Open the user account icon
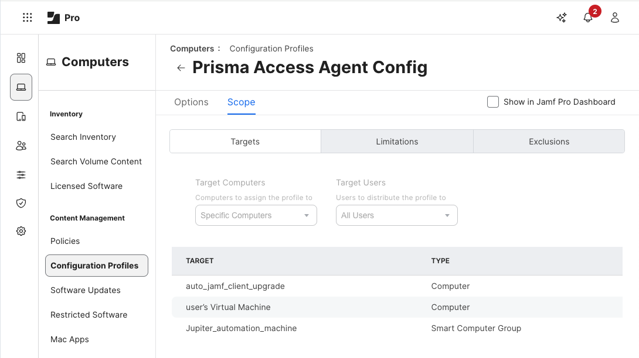This screenshot has height=358, width=639. 615,18
